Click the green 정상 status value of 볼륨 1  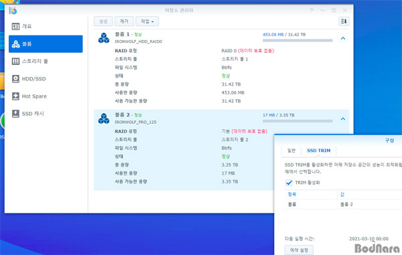click(x=226, y=76)
